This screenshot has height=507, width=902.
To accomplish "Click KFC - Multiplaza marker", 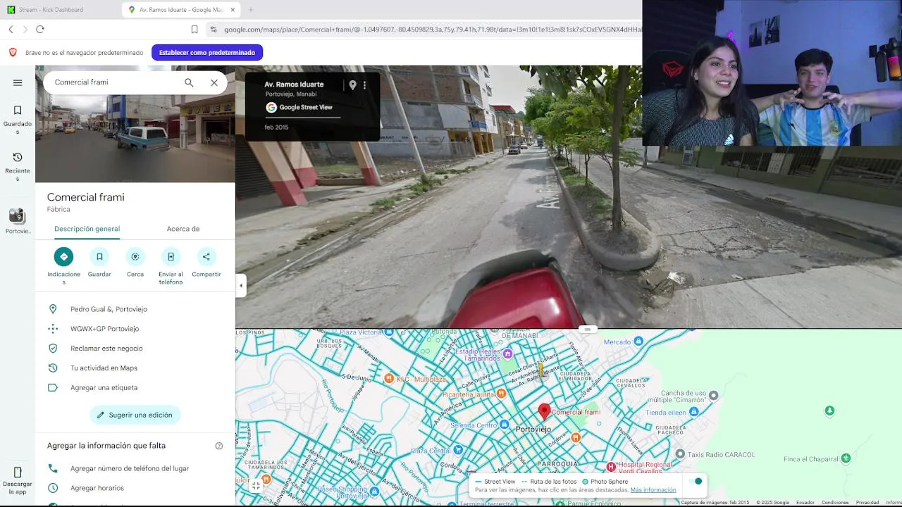I will click(388, 379).
